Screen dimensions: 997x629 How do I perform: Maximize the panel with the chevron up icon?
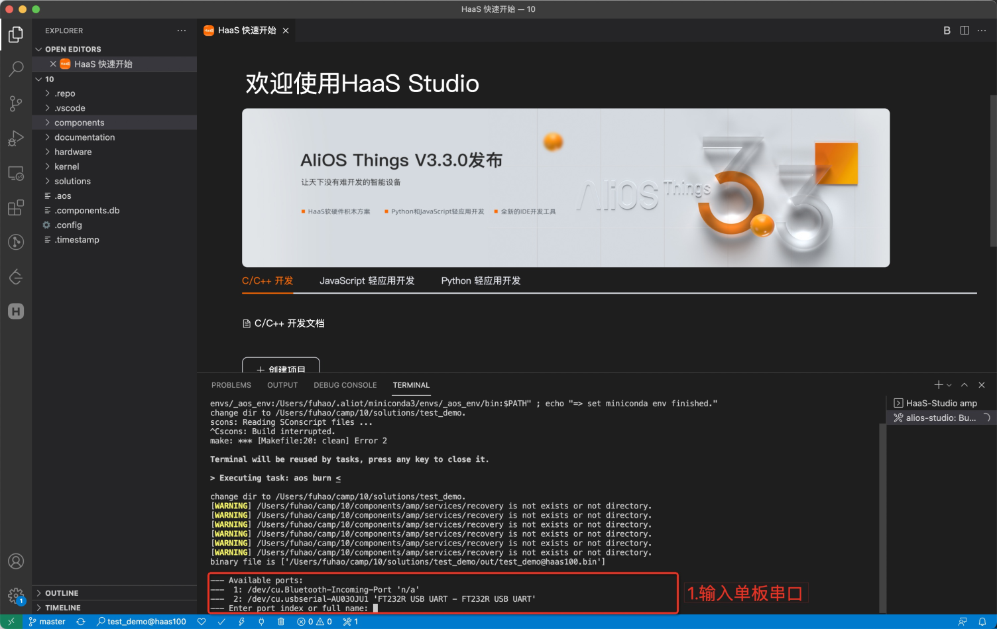(x=965, y=385)
